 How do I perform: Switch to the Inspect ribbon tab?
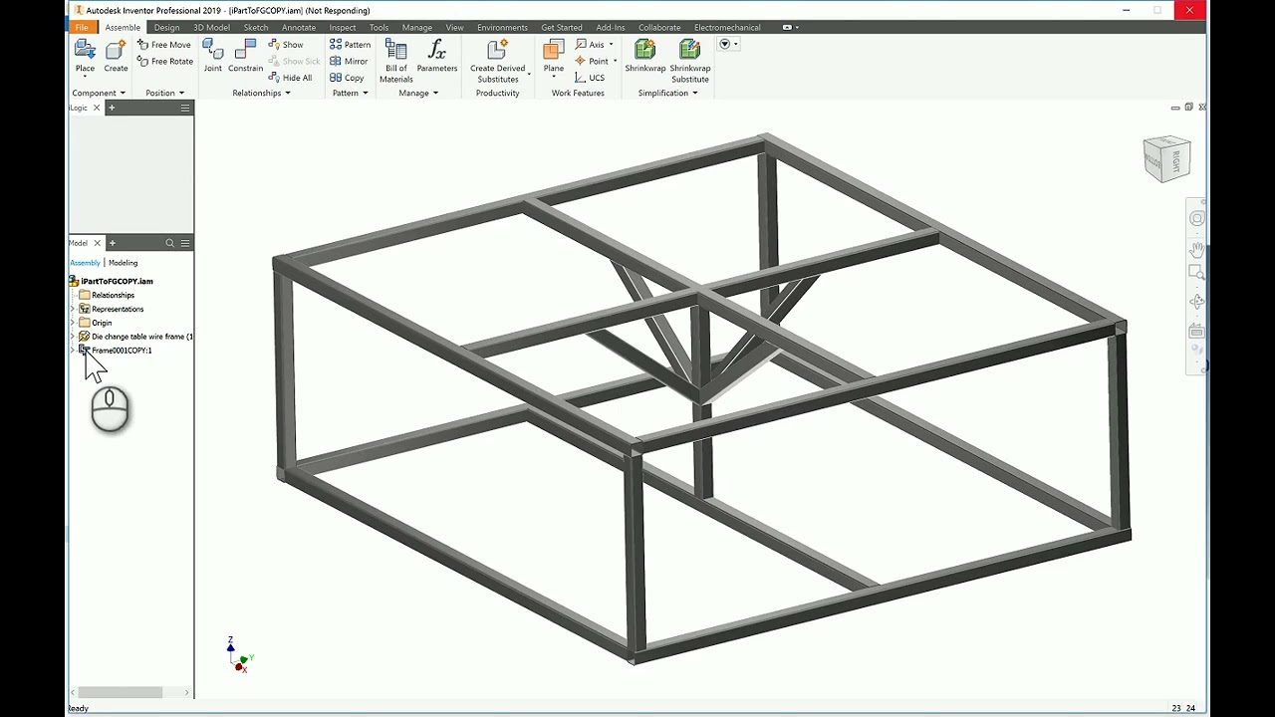[x=343, y=27]
